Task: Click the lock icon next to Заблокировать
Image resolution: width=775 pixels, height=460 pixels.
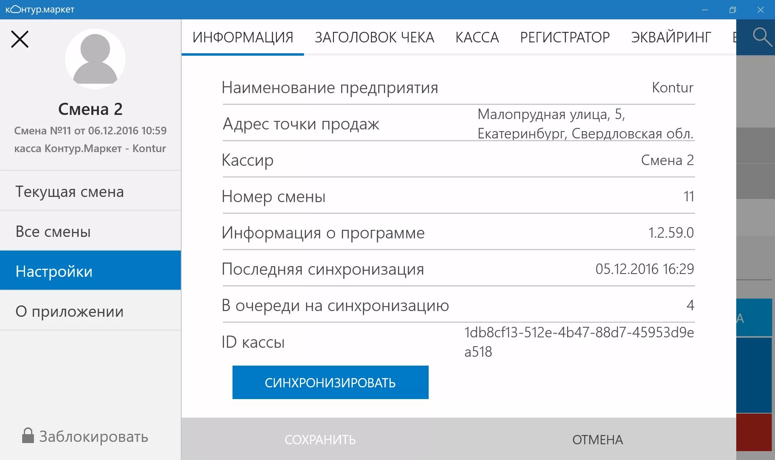Action: click(28, 435)
